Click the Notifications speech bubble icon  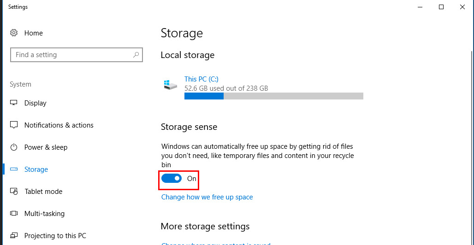[x=14, y=125]
